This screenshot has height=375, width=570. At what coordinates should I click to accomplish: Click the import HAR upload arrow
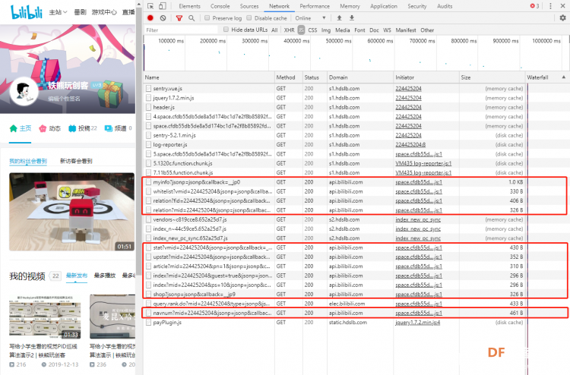[x=339, y=17]
